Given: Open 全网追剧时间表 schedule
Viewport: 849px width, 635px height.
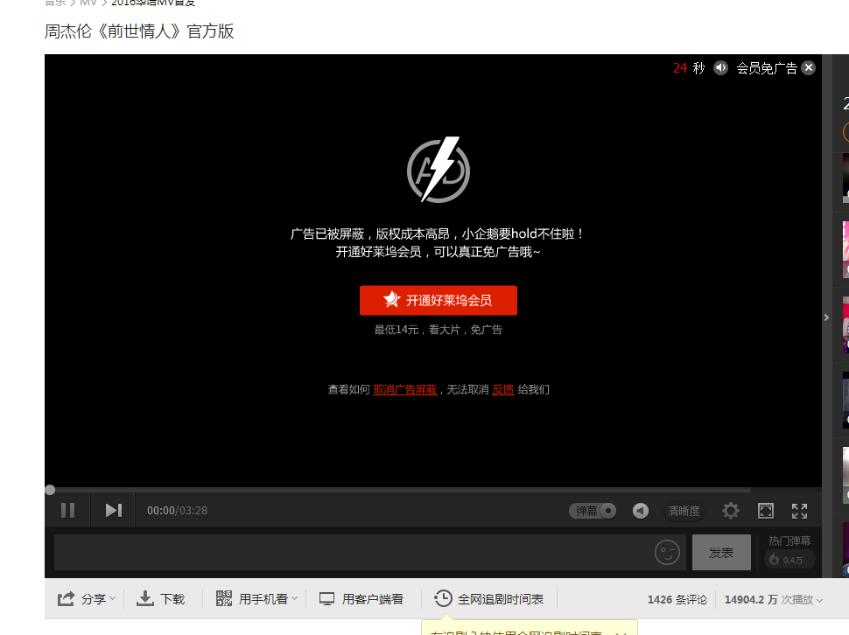Looking at the screenshot, I should [x=489, y=599].
